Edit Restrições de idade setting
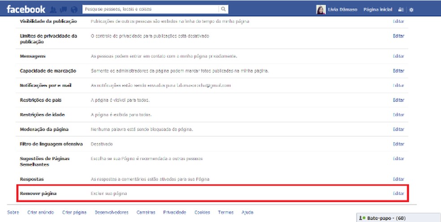Image resolution: width=441 pixels, height=222 pixels. pyautogui.click(x=398, y=114)
